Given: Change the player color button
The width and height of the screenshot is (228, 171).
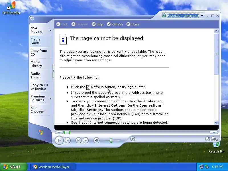Looking at the screenshot, I should pos(208,139).
